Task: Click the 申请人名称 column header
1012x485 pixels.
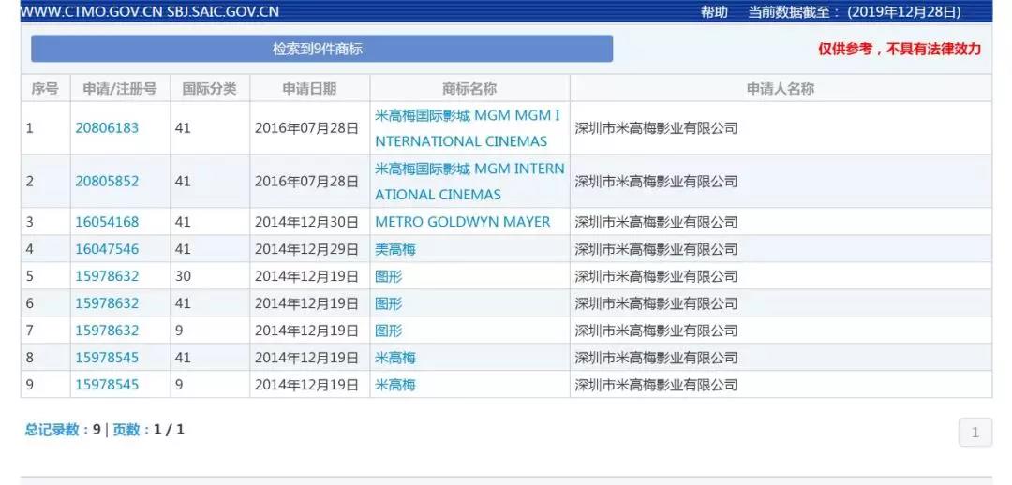Action: pos(781,88)
